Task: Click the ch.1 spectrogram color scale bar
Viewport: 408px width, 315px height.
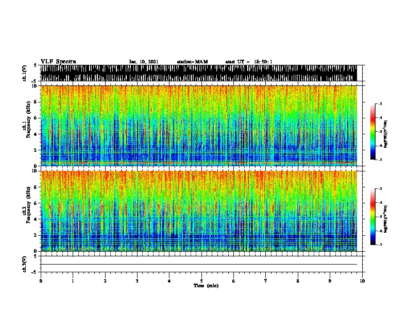Action: (x=373, y=132)
